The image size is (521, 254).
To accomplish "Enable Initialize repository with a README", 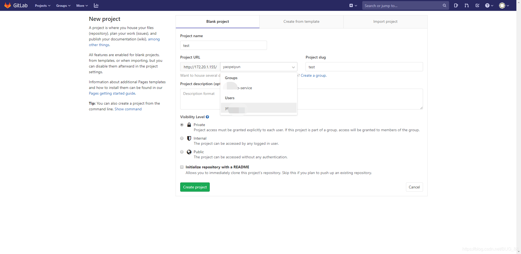I will click(x=182, y=167).
